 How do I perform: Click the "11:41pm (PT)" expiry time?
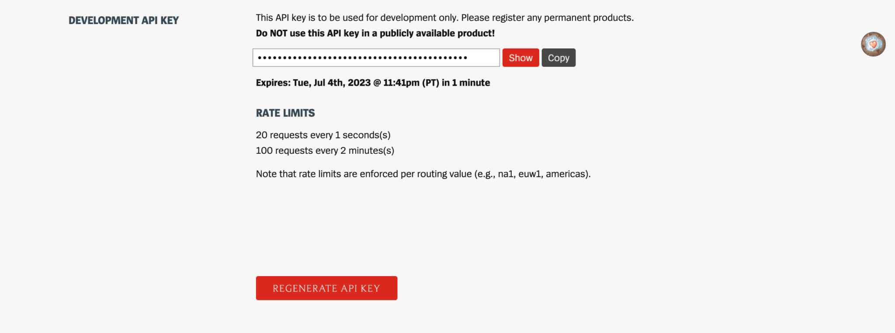pos(411,83)
